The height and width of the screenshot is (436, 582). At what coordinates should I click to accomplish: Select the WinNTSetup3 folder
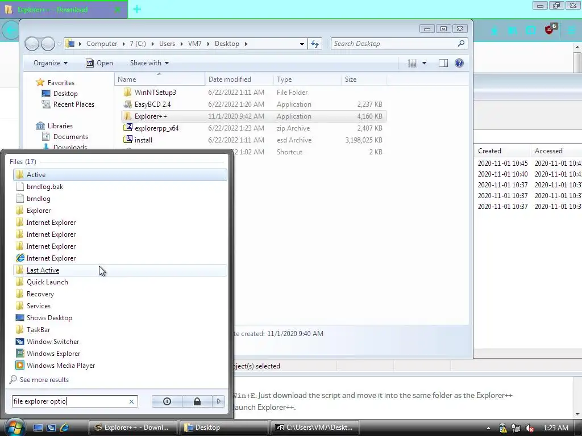(x=155, y=93)
